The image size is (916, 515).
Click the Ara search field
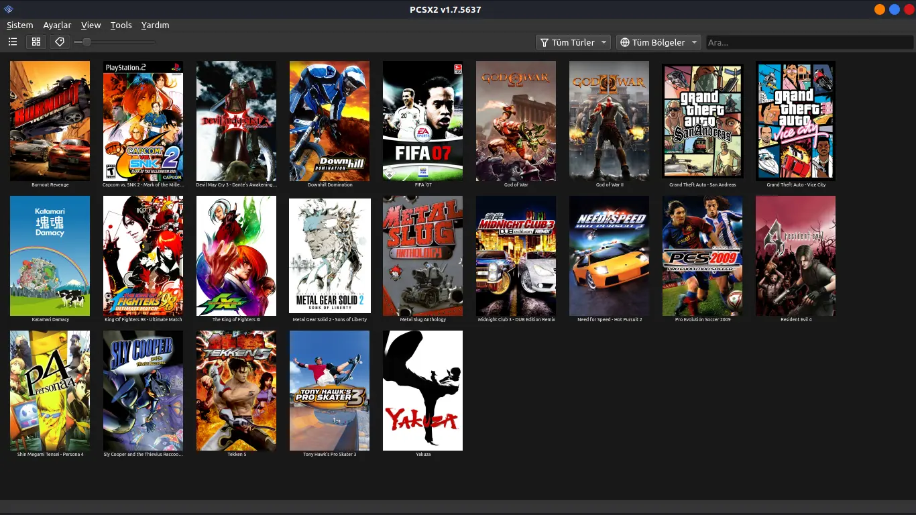tap(810, 42)
